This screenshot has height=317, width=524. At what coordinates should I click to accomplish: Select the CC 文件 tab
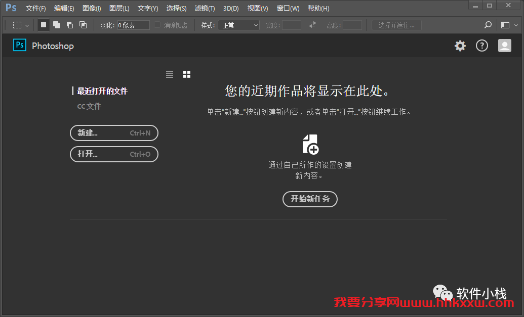(x=89, y=106)
